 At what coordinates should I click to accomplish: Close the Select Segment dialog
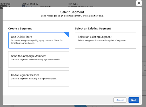click(139, 3)
